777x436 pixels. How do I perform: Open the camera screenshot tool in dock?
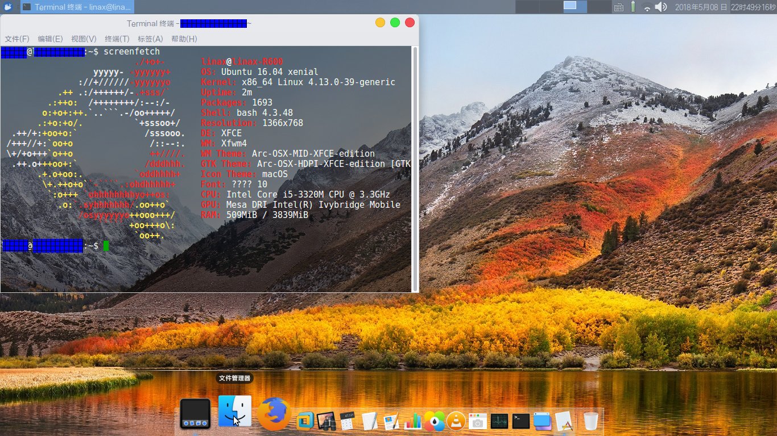(x=477, y=421)
